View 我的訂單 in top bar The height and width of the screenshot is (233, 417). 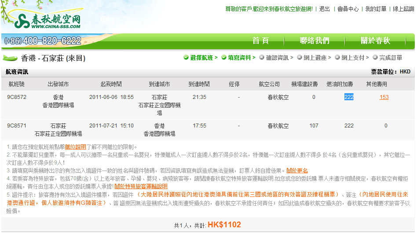point(376,9)
